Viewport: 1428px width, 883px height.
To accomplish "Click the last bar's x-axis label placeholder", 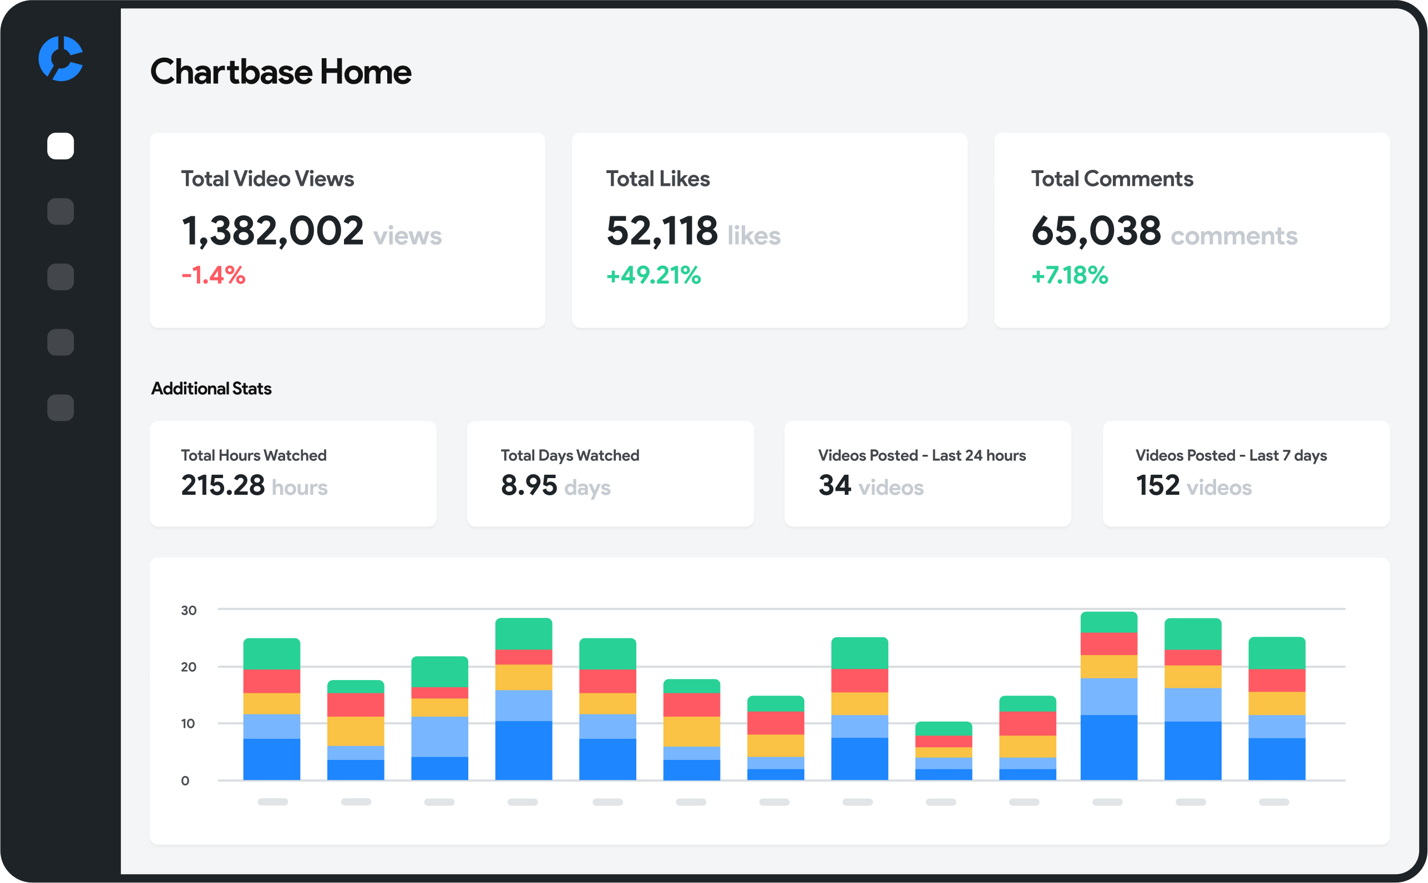I will [1274, 802].
